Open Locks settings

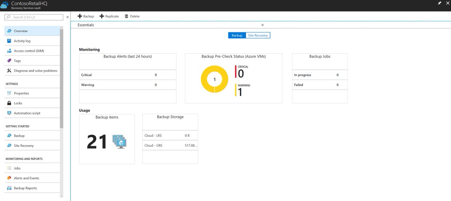(32, 103)
